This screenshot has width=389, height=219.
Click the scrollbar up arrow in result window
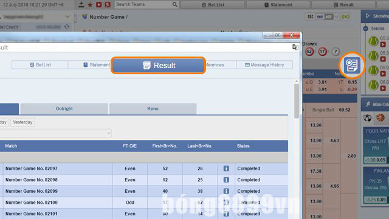297,81
